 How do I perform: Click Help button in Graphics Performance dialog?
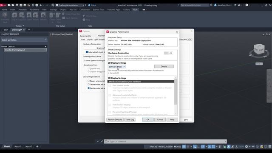pos(172,120)
